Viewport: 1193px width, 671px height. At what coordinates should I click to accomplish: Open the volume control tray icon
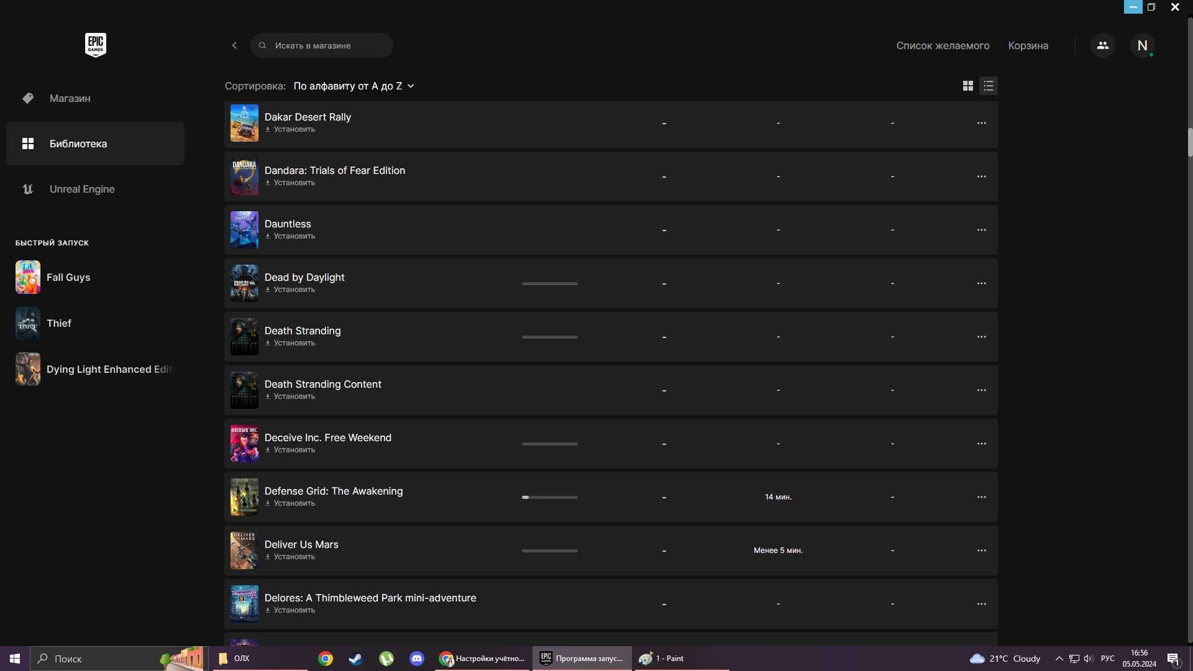coord(1089,659)
